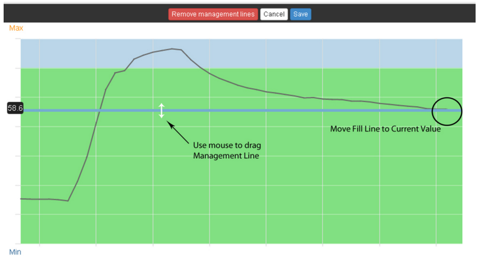Save the management line changes
The width and height of the screenshot is (478, 257).
point(301,14)
